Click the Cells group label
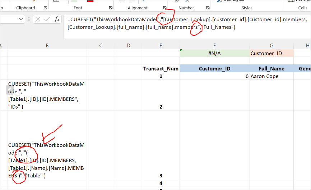Screen dimensions: 311x190 click(x=303, y=8)
